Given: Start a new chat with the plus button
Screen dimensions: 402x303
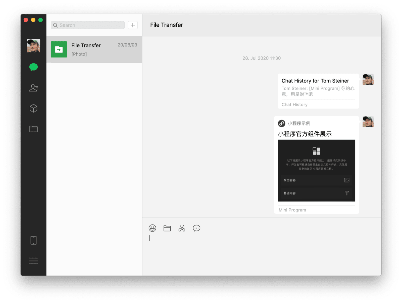Looking at the screenshot, I should pos(133,25).
